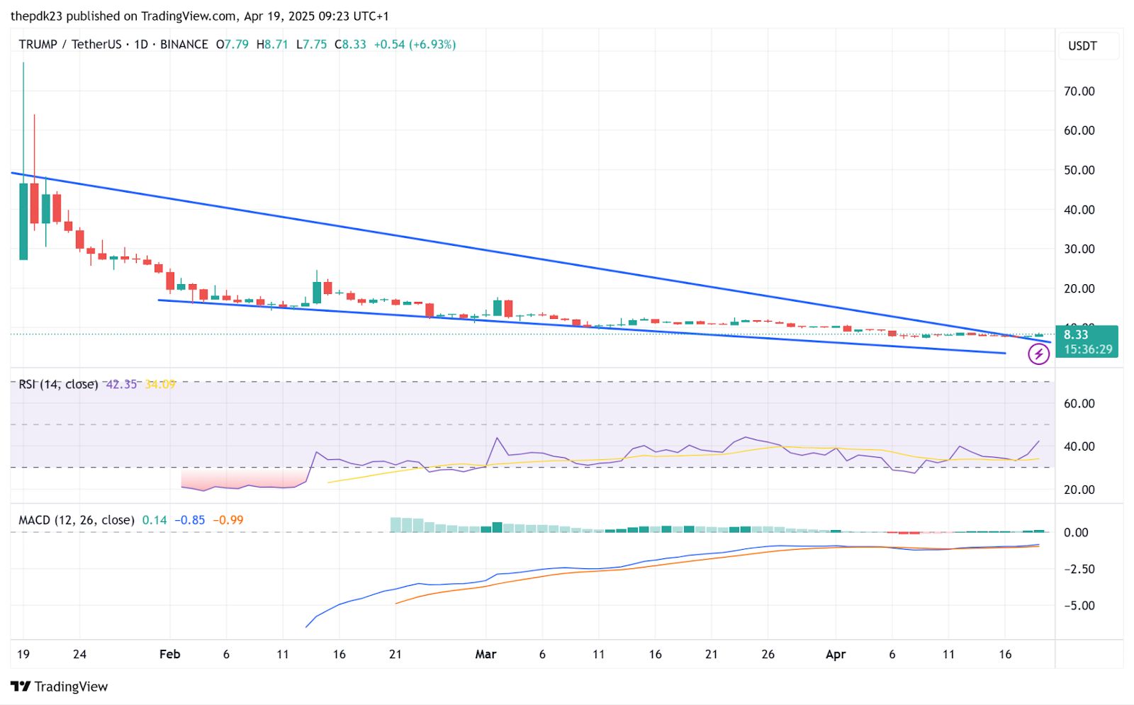Select the RSI (14, close) indicator label
The width and height of the screenshot is (1134, 705).
pyautogui.click(x=58, y=384)
